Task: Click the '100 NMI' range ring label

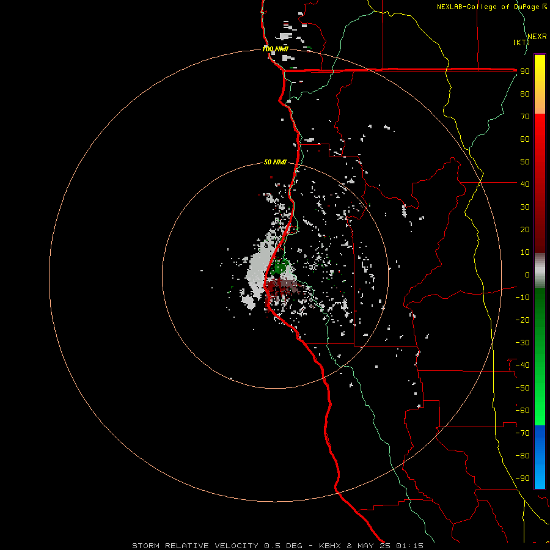Action: [275, 49]
